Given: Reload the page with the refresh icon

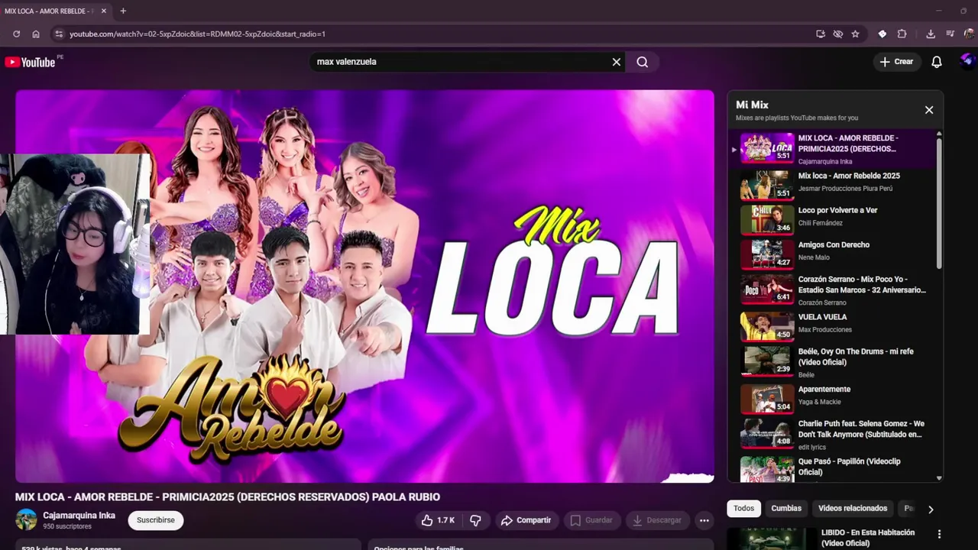Looking at the screenshot, I should [x=16, y=34].
